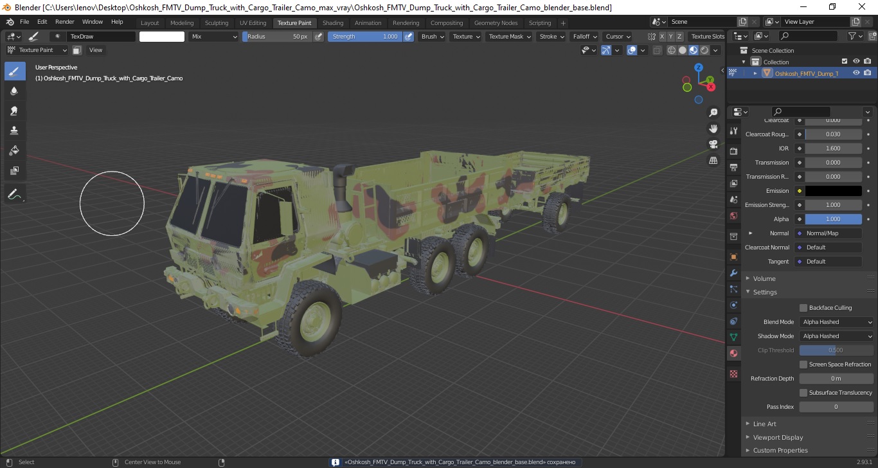Open the Material properties tab
The image size is (878, 468).
point(733,353)
